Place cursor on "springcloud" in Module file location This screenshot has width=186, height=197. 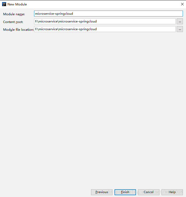click(x=88, y=29)
